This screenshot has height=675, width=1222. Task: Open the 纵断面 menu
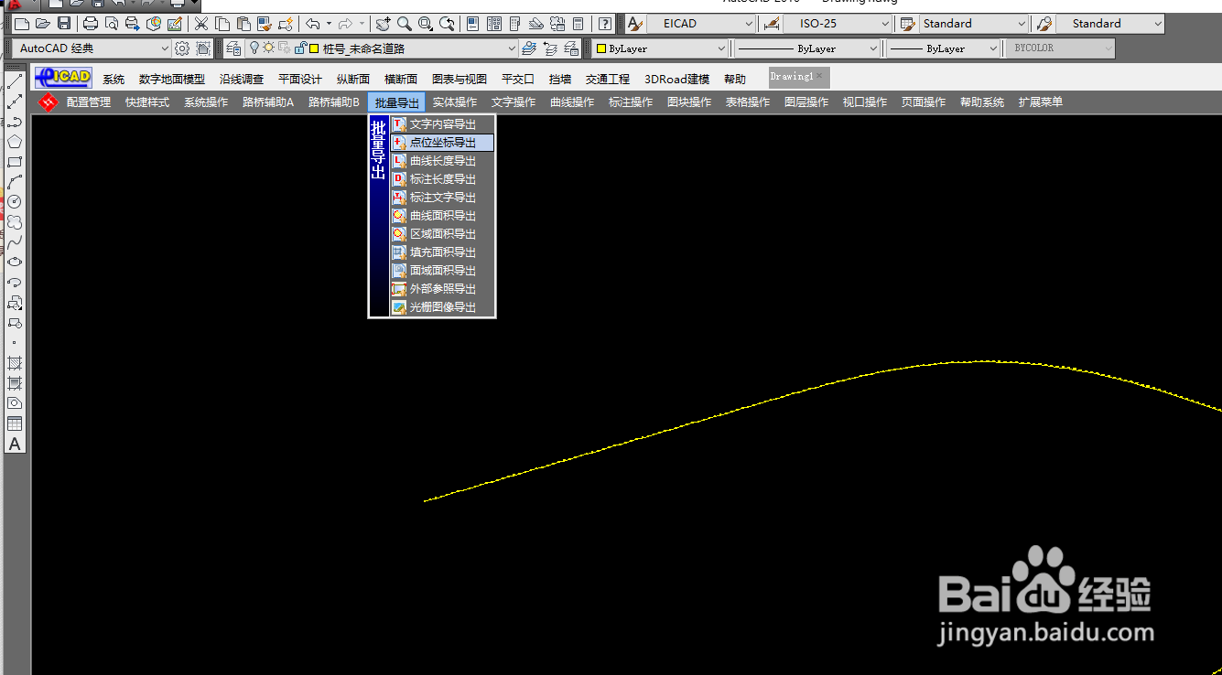click(x=352, y=80)
